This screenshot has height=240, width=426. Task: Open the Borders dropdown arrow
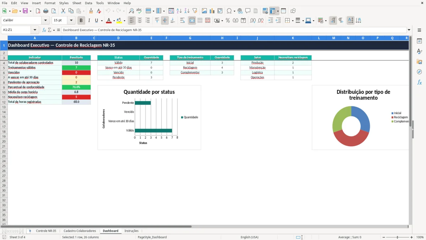click(293, 21)
